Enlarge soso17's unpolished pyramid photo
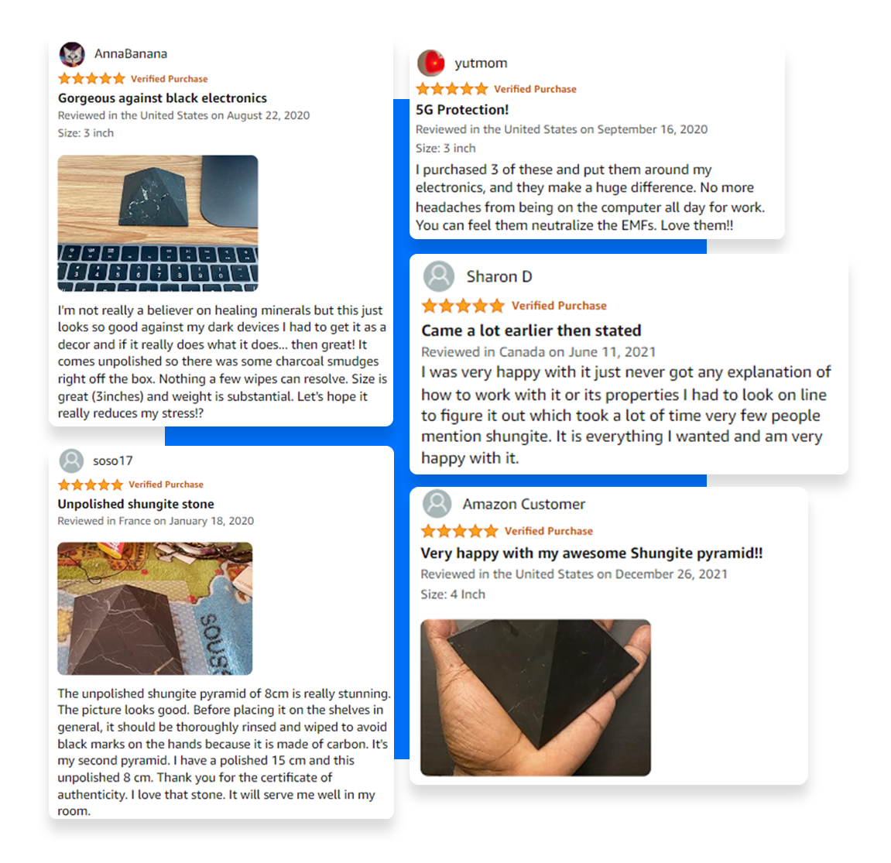Image resolution: width=891 pixels, height=863 pixels. pos(155,608)
